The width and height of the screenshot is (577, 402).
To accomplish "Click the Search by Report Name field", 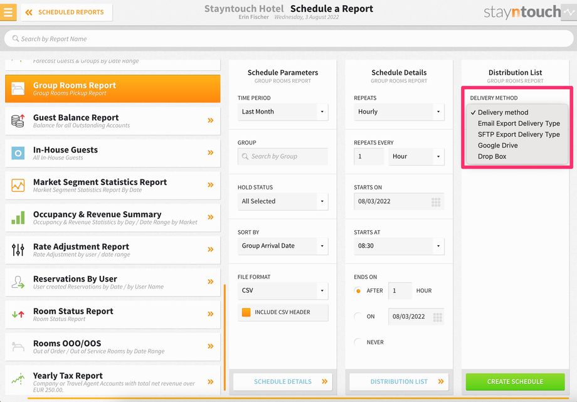I will click(x=288, y=39).
